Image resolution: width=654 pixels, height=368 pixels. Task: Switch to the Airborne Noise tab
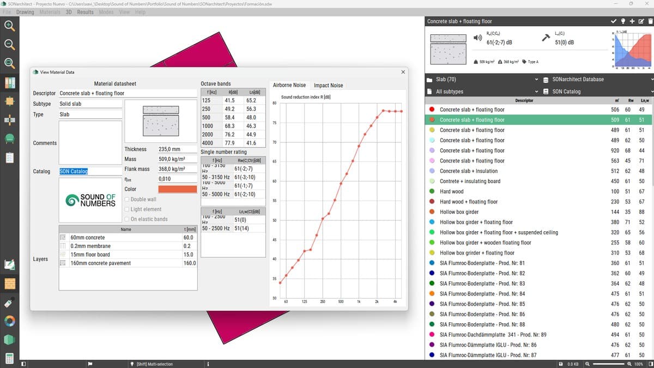pyautogui.click(x=289, y=85)
